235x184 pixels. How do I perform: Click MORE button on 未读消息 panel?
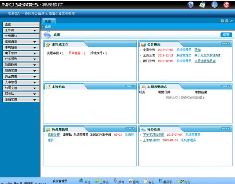tap(130, 86)
